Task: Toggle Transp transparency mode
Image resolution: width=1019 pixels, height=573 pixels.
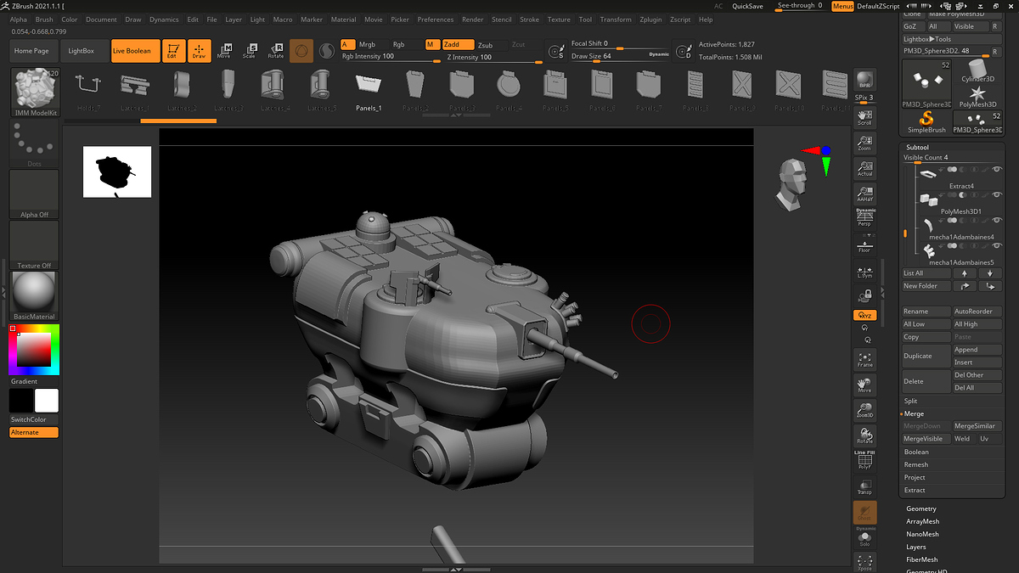Action: click(x=864, y=486)
